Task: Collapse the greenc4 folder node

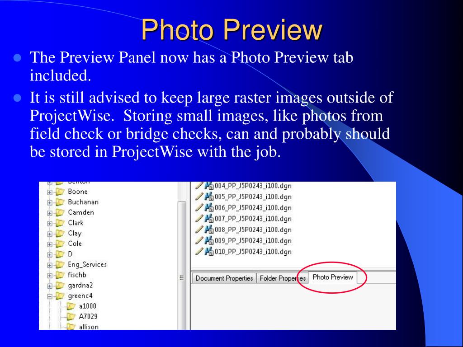Action: coord(50,296)
